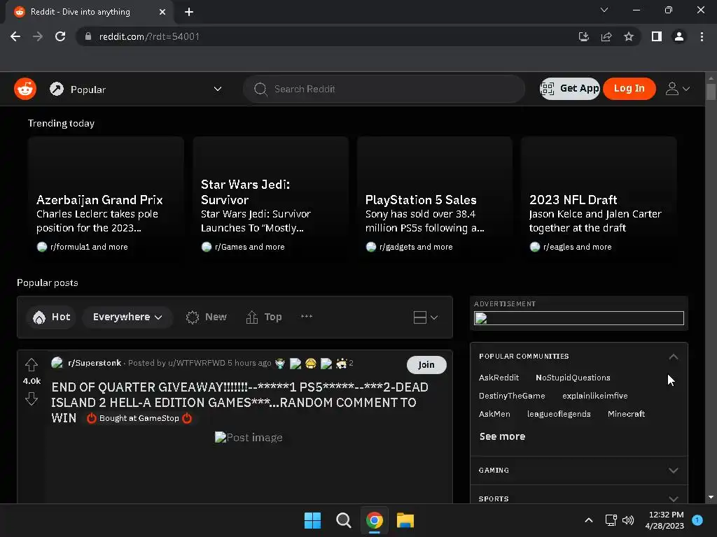Screen dimensions: 717x537
Task: Change post layout view dropdown
Action: (x=425, y=317)
